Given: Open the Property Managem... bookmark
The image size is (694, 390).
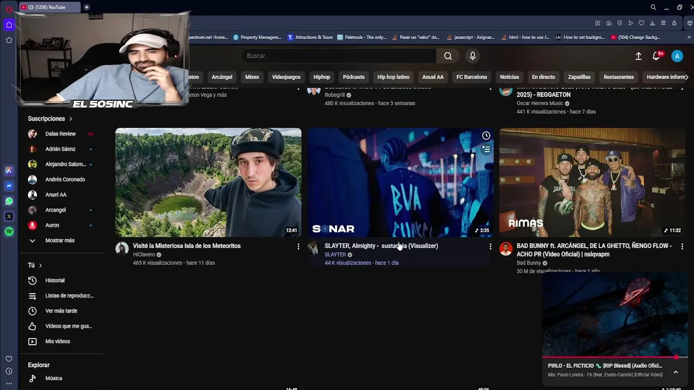Looking at the screenshot, I should (257, 37).
